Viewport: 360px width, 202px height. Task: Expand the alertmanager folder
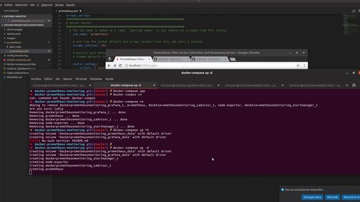15,30
